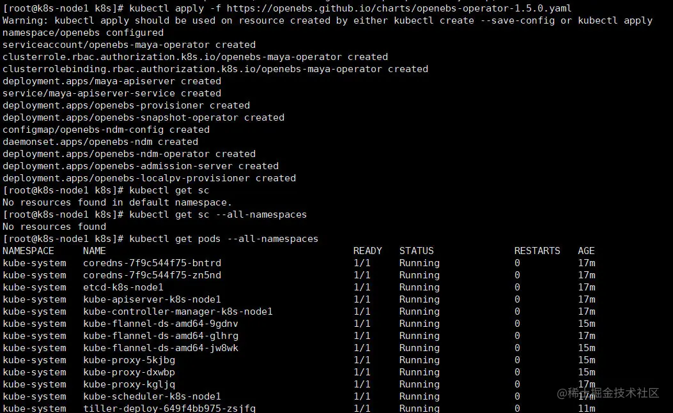Select pod name coredns-7f9c544f75-bntrd
This screenshot has height=413, width=673.
coord(152,264)
